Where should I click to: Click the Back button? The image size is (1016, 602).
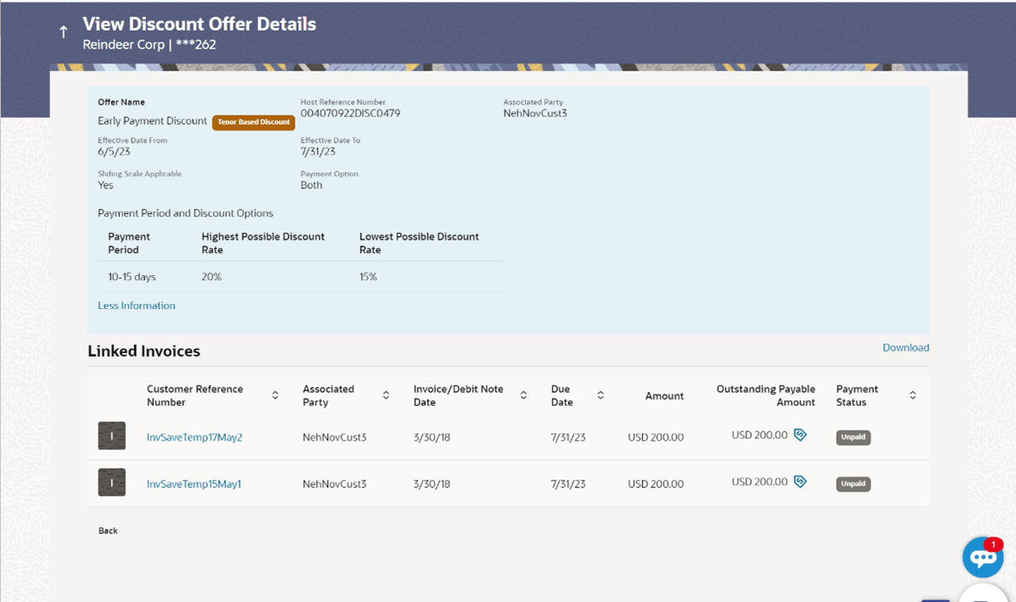[108, 531]
